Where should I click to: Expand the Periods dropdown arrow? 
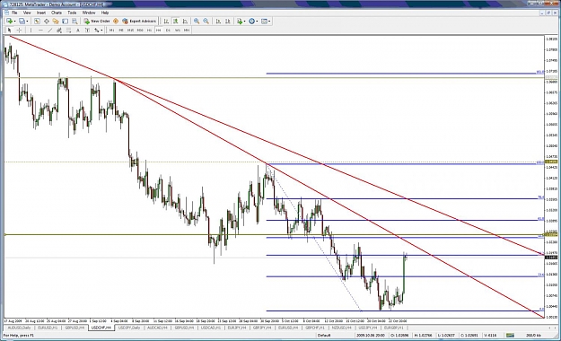click(x=257, y=22)
